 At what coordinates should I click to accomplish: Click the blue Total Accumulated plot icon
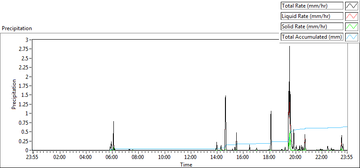[351, 37]
